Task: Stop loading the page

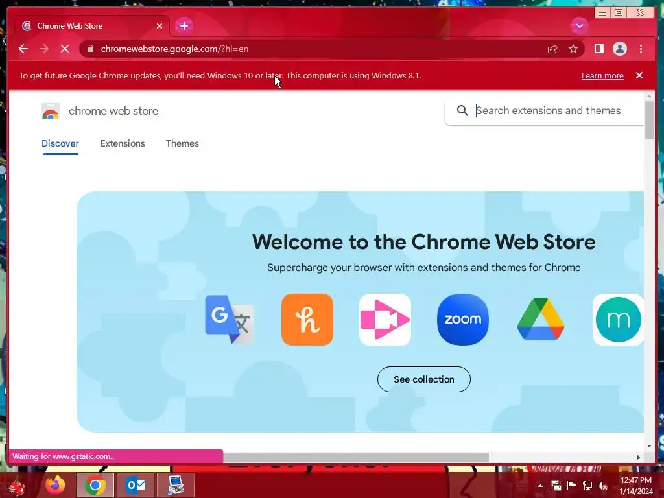Action: (x=65, y=49)
